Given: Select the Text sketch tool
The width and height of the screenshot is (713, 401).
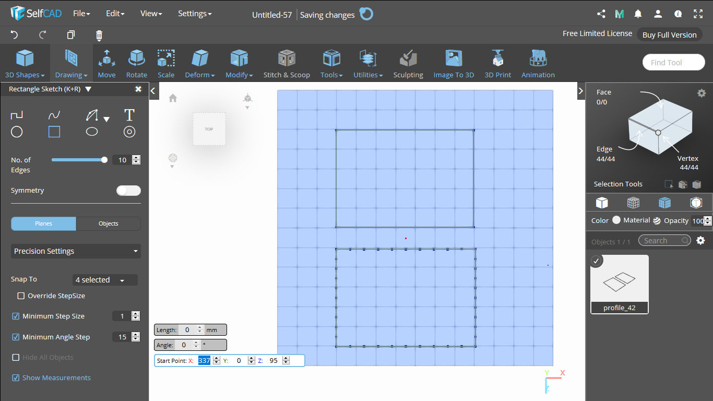Looking at the screenshot, I should tap(129, 115).
